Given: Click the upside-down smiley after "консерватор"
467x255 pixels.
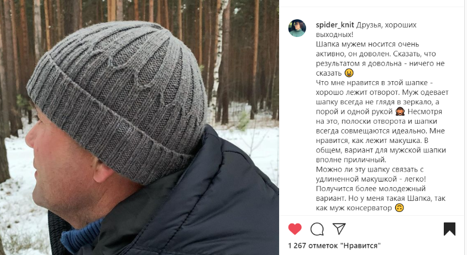Looking at the screenshot, I should (x=400, y=208).
